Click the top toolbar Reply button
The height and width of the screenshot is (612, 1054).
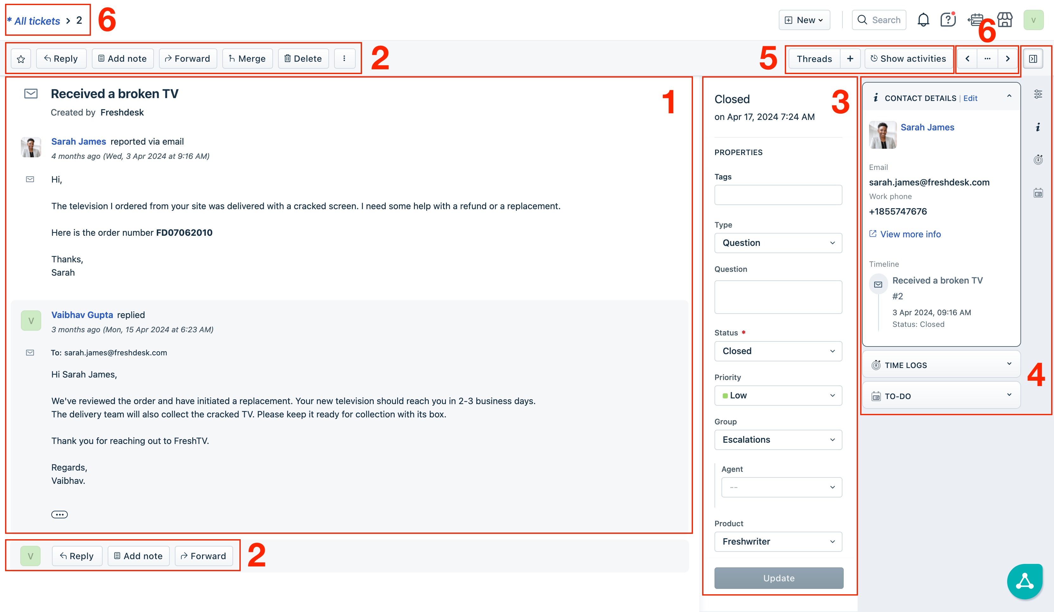point(61,59)
